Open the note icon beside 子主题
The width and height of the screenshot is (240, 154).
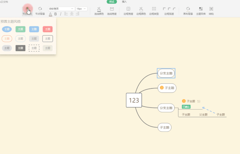click(x=199, y=101)
